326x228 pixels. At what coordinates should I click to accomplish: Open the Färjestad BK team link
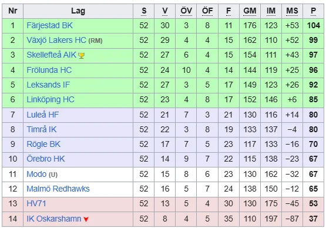[x=50, y=26]
